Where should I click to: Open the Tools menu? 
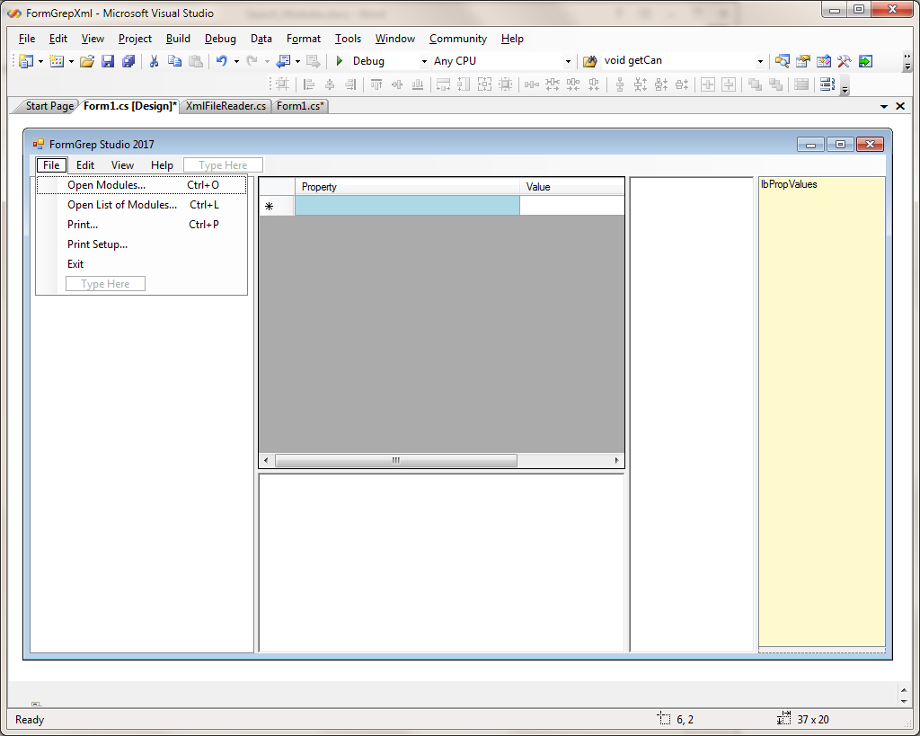click(x=348, y=39)
